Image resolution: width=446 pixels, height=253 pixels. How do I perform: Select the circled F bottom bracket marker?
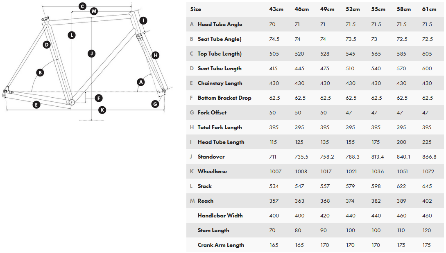(98, 98)
